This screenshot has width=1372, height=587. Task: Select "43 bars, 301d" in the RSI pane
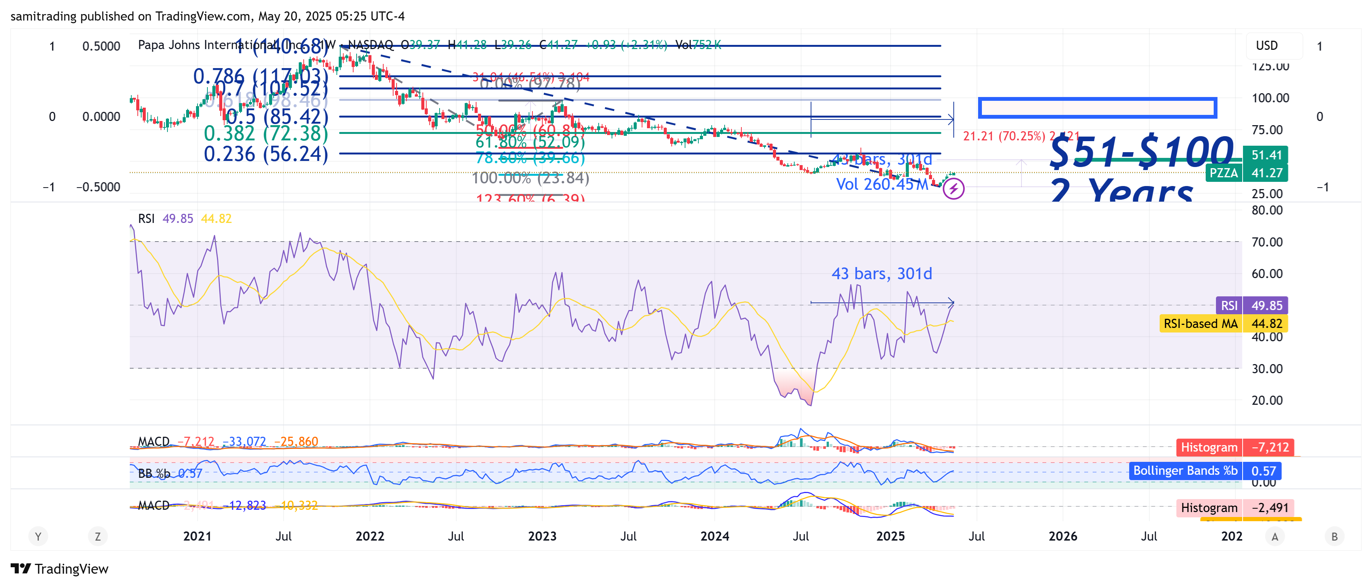(882, 274)
